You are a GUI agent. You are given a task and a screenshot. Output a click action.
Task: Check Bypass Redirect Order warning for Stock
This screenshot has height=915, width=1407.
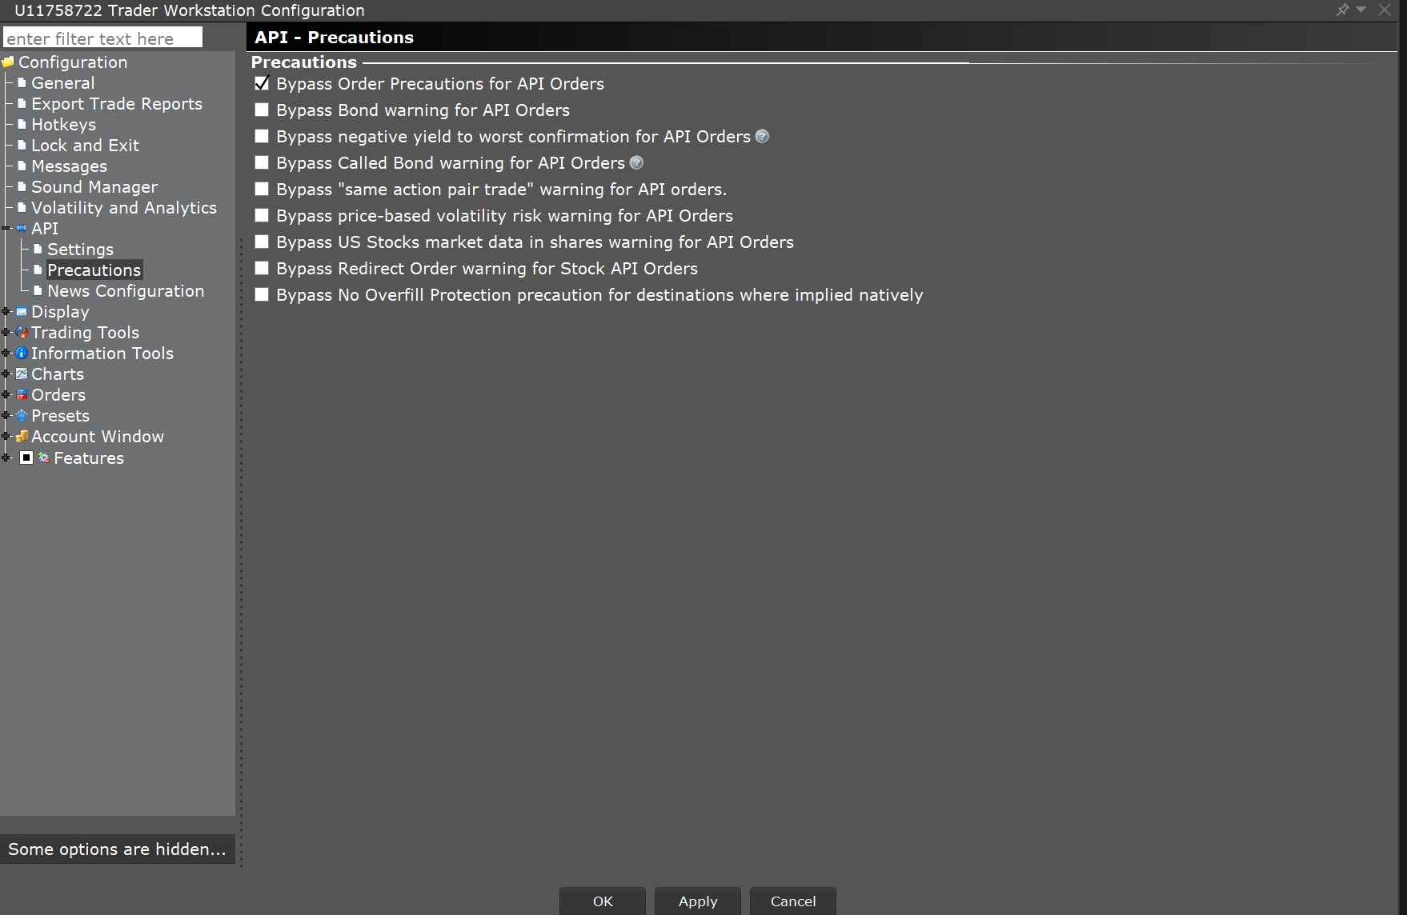tap(262, 269)
